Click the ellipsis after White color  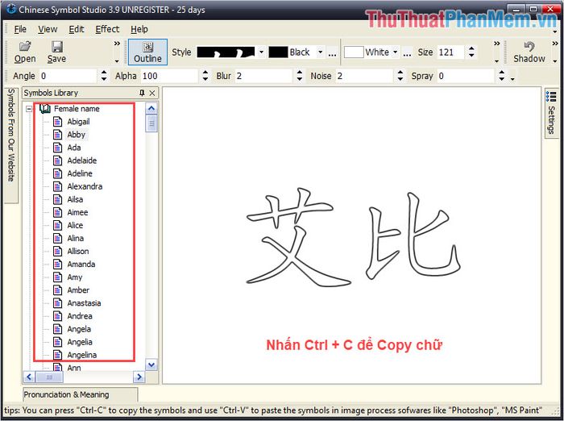407,53
